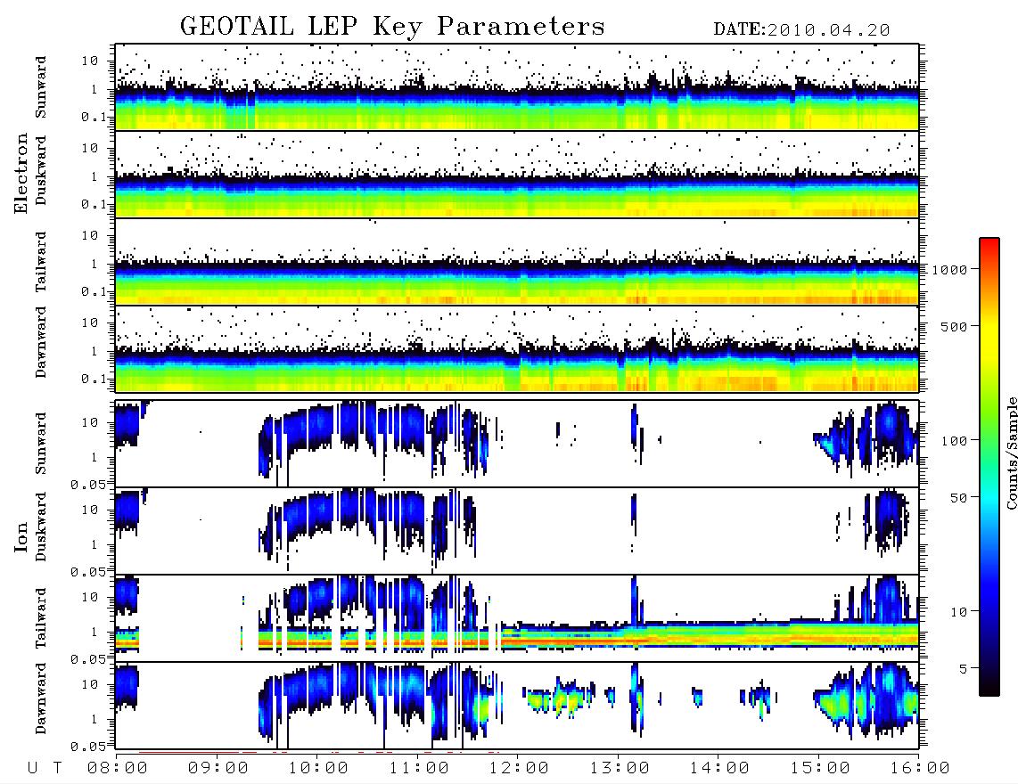
Task: Click the '500' colorbar tick label
Action: pos(955,326)
